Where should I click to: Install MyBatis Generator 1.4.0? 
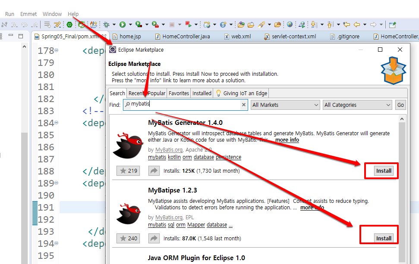pos(384,171)
